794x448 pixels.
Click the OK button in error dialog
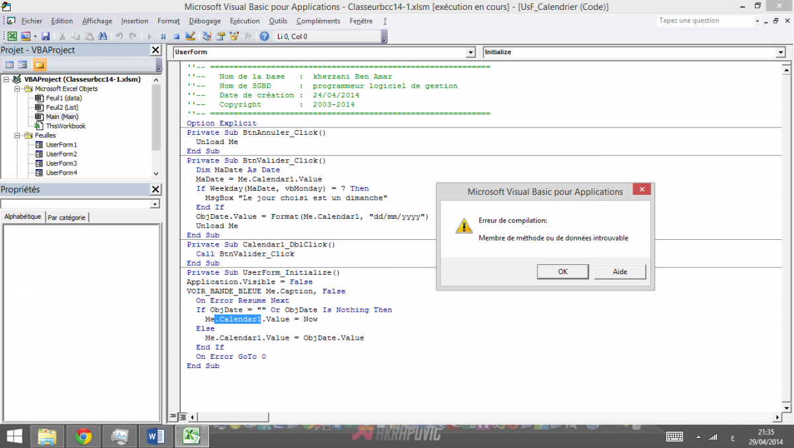562,272
